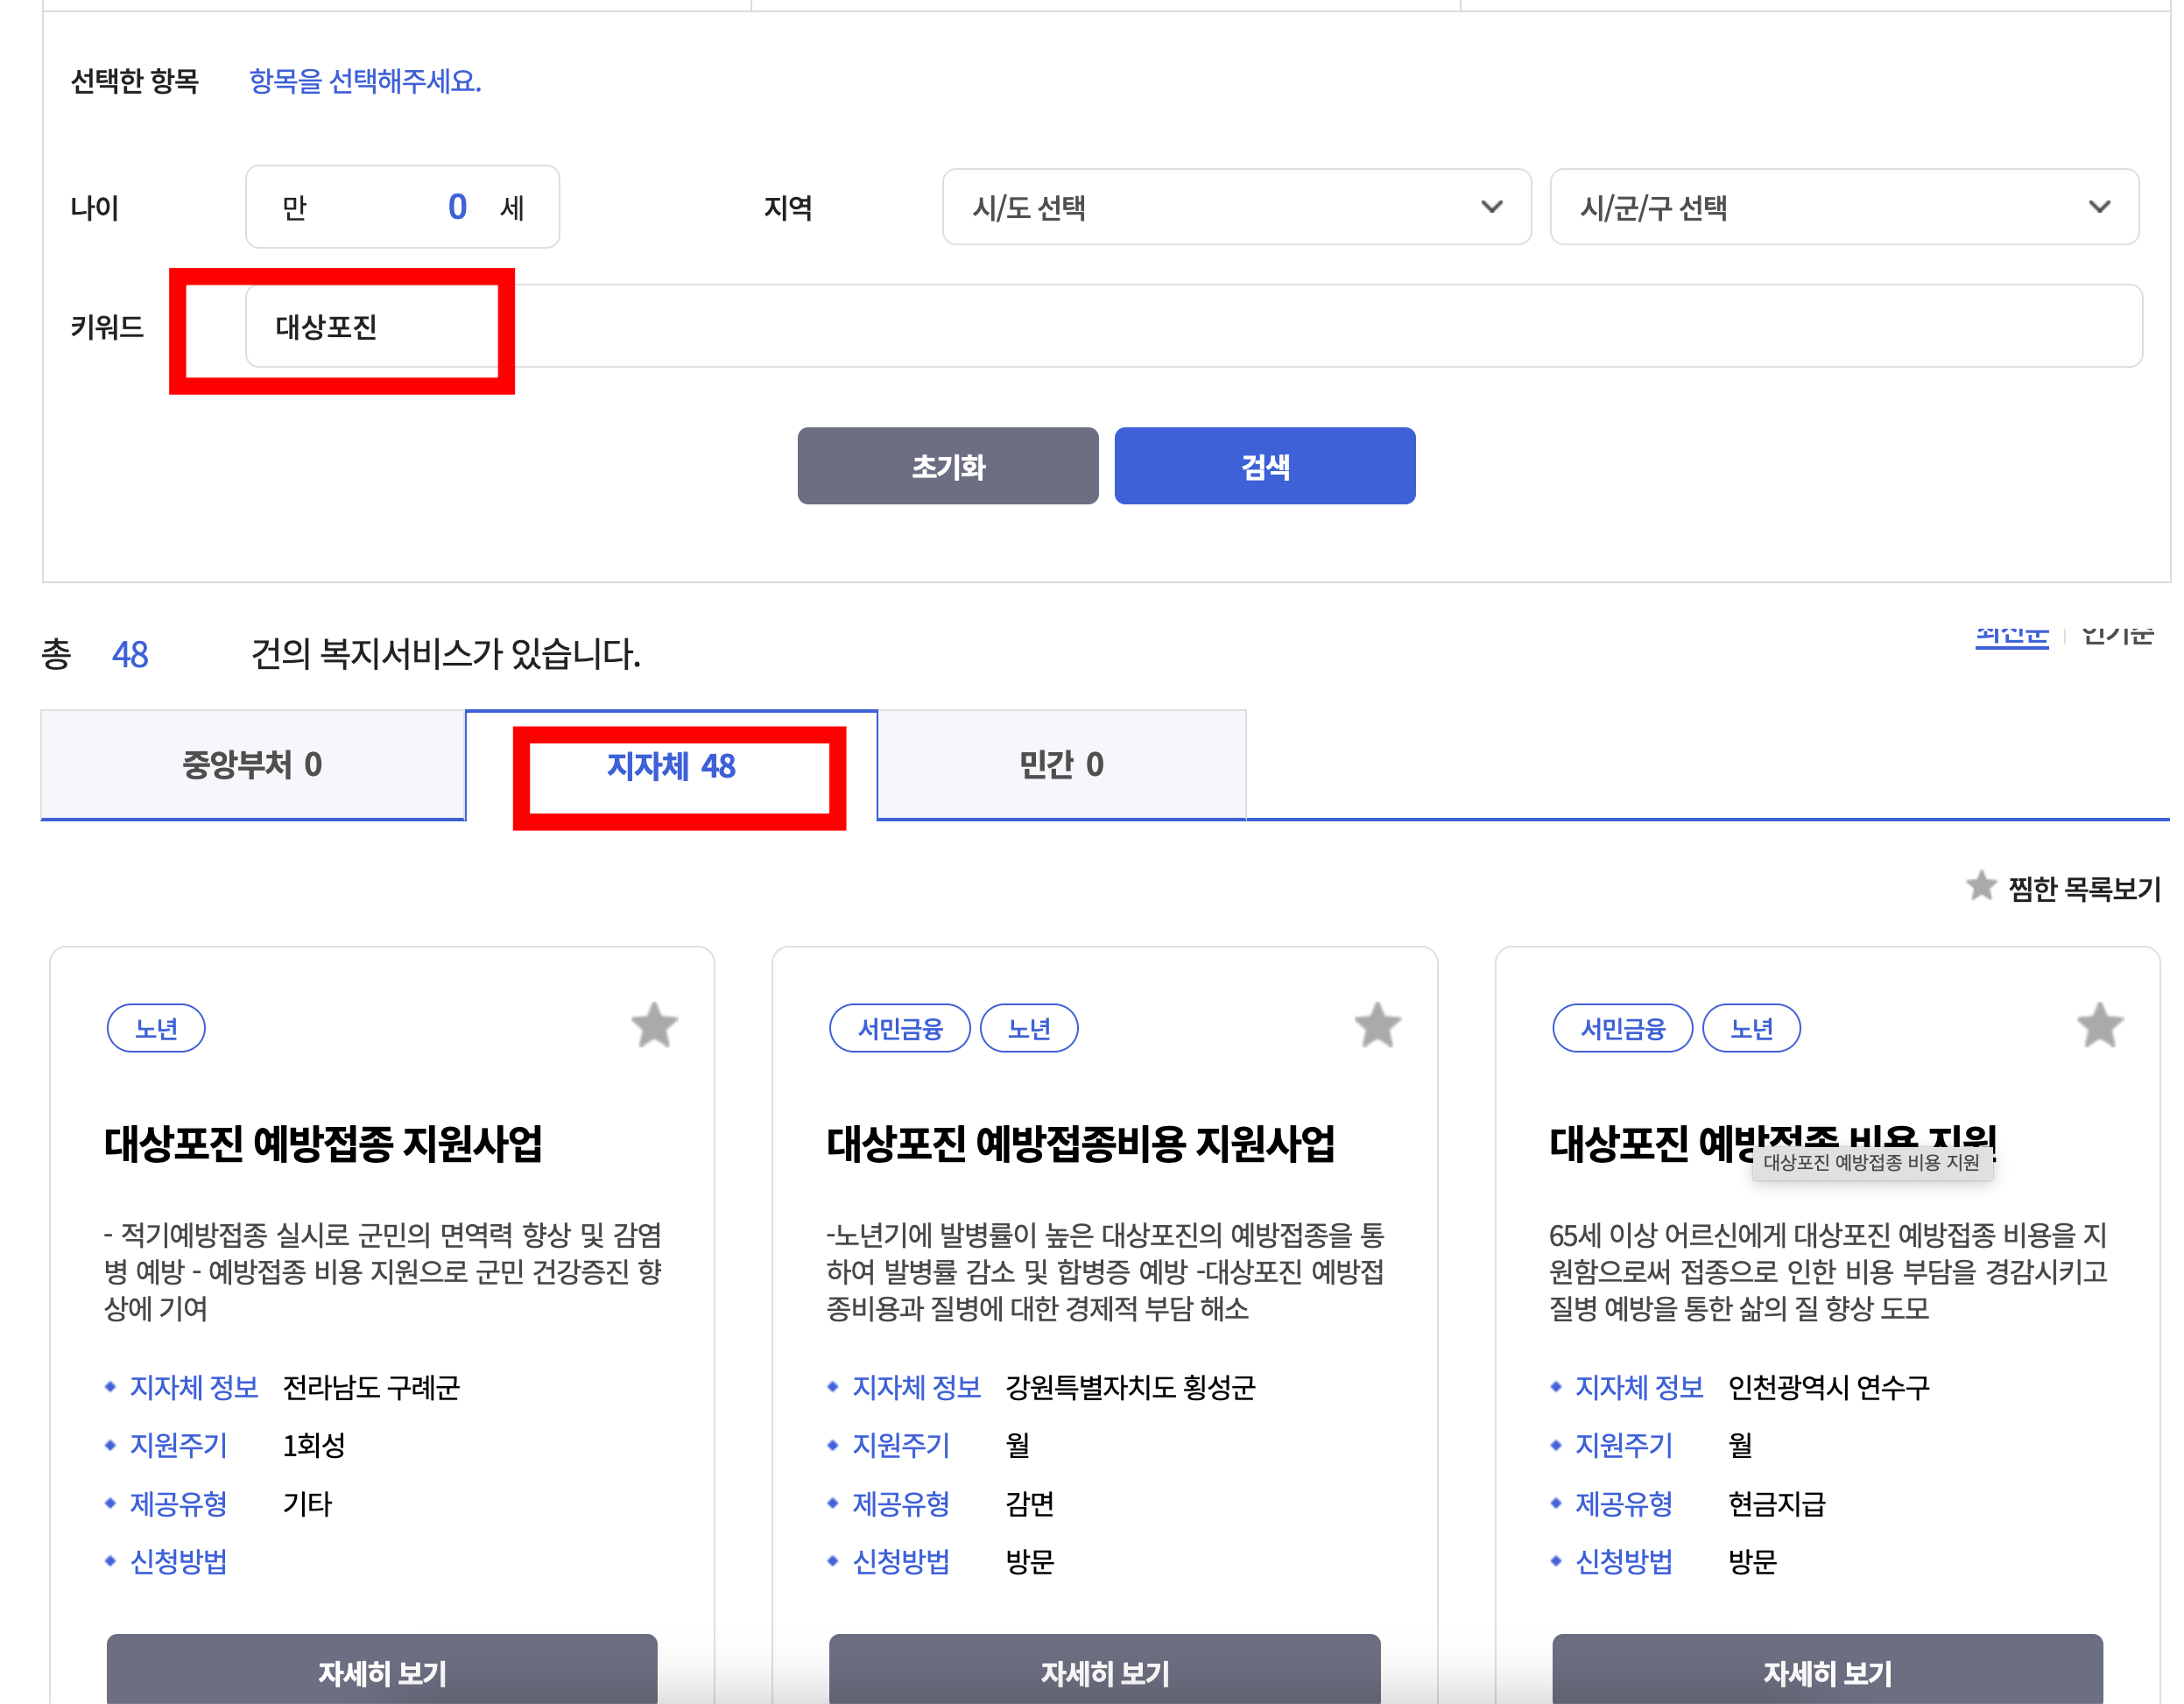Select the 지자체 48 tab

(x=672, y=767)
